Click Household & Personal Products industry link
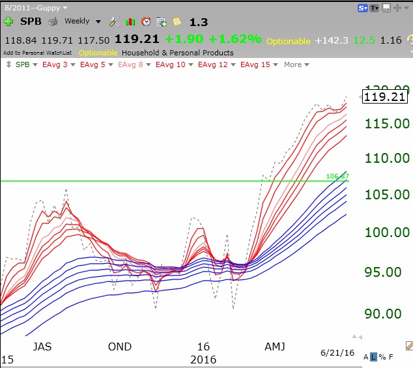The height and width of the screenshot is (368, 413). [x=178, y=53]
